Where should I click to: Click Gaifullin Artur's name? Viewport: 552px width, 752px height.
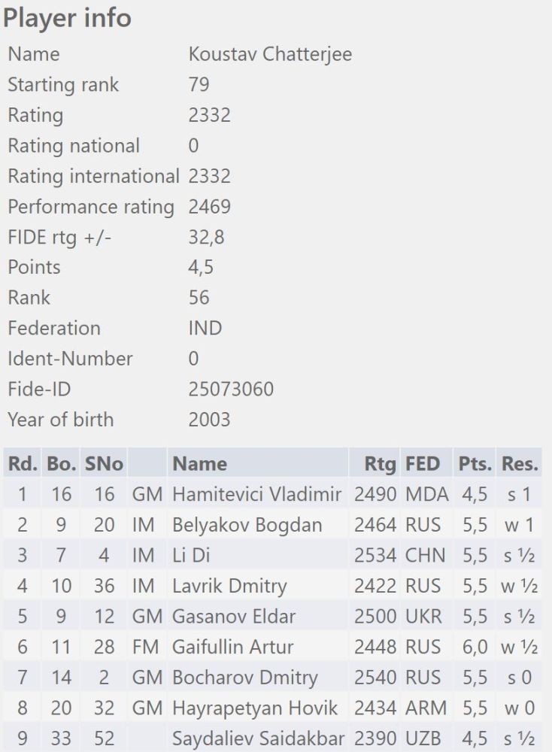[x=232, y=647]
